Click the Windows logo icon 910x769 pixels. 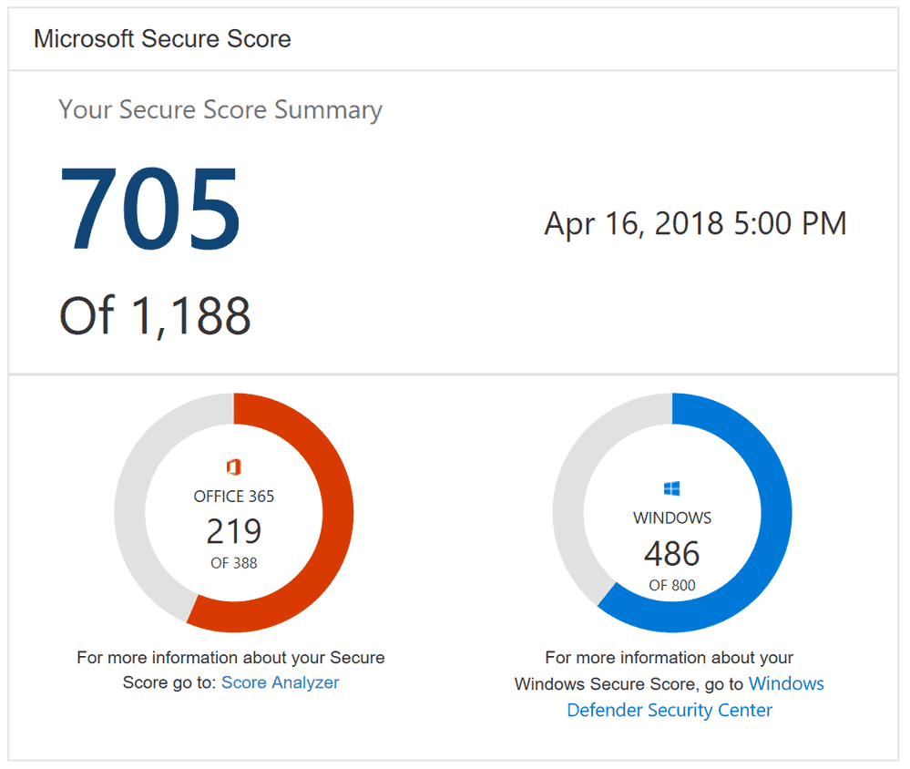[671, 487]
